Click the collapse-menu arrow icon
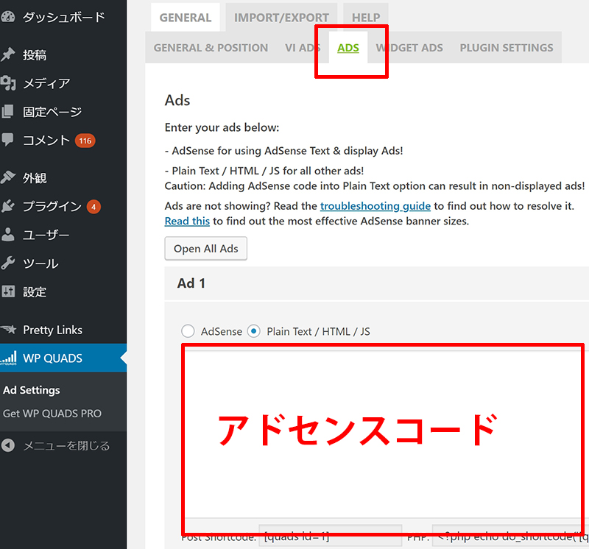 (x=7, y=445)
